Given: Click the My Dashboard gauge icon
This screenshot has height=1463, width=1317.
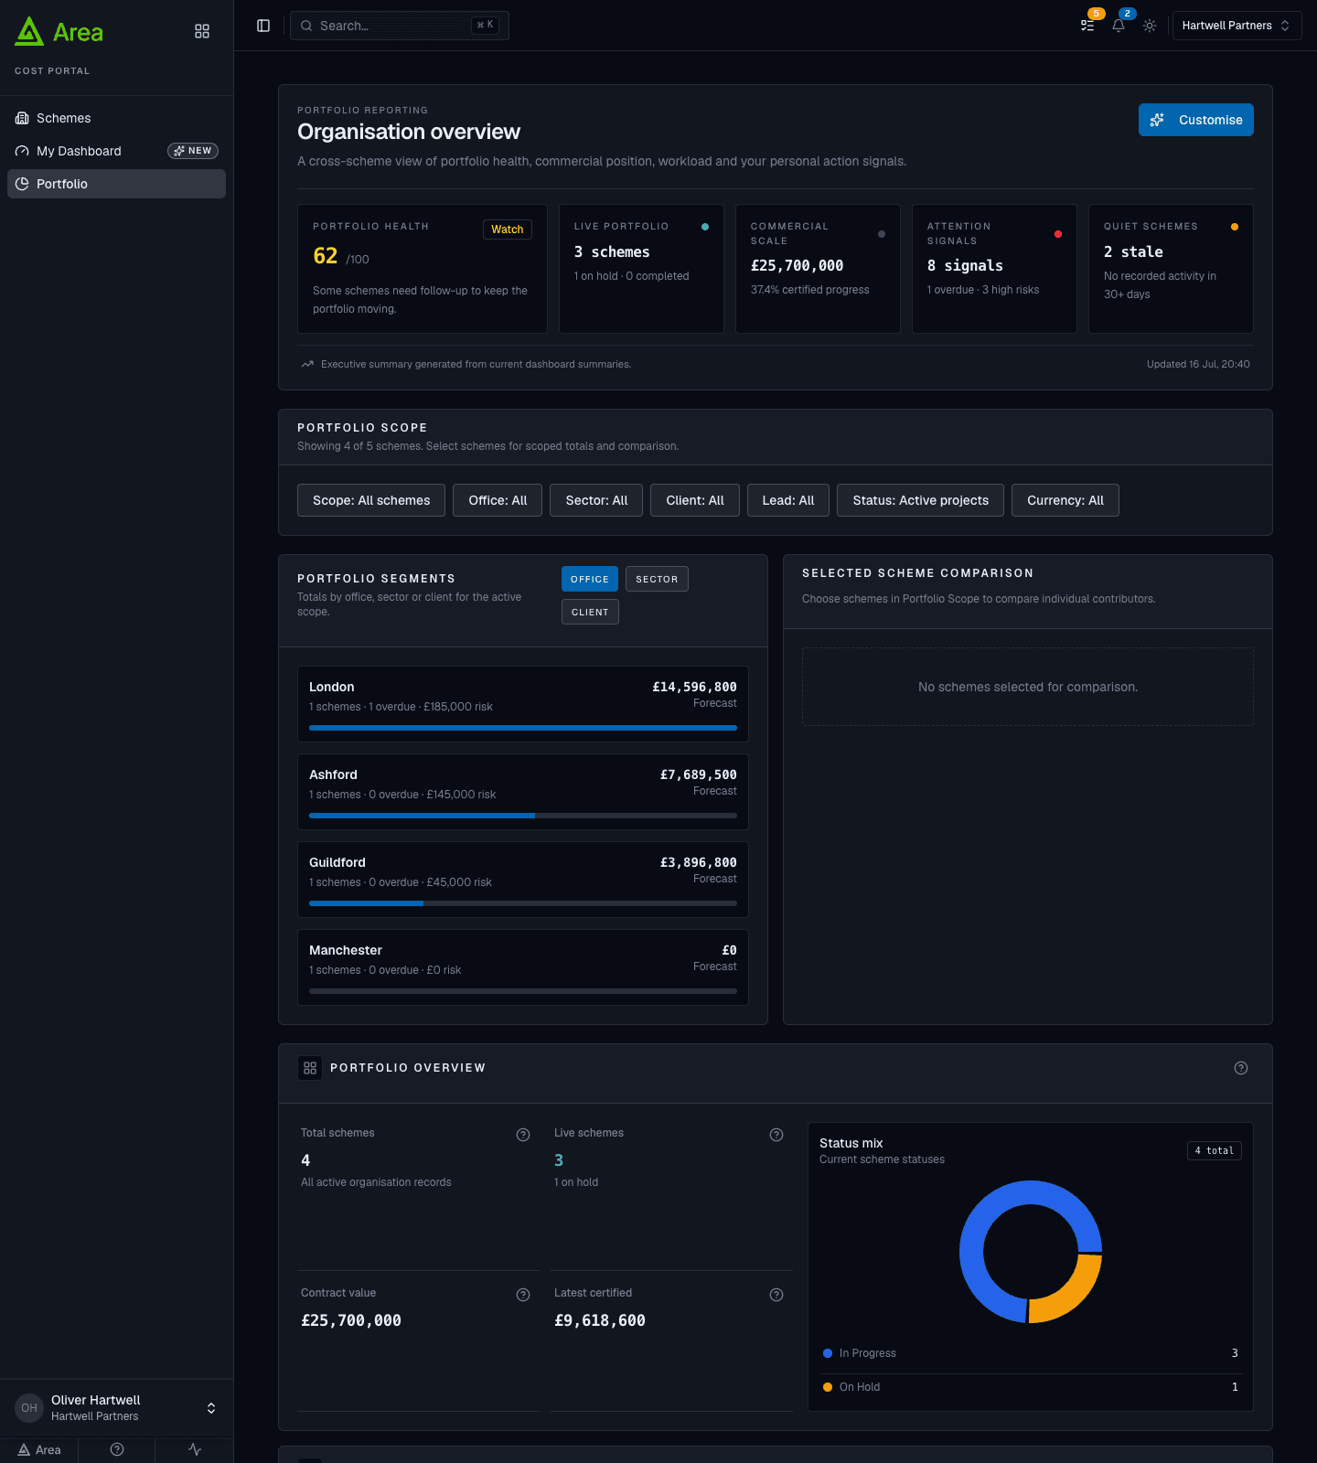Looking at the screenshot, I should tap(22, 151).
